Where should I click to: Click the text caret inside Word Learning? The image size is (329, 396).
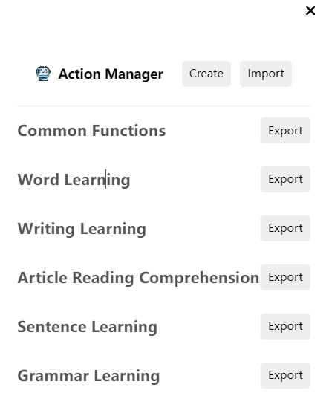point(105,179)
